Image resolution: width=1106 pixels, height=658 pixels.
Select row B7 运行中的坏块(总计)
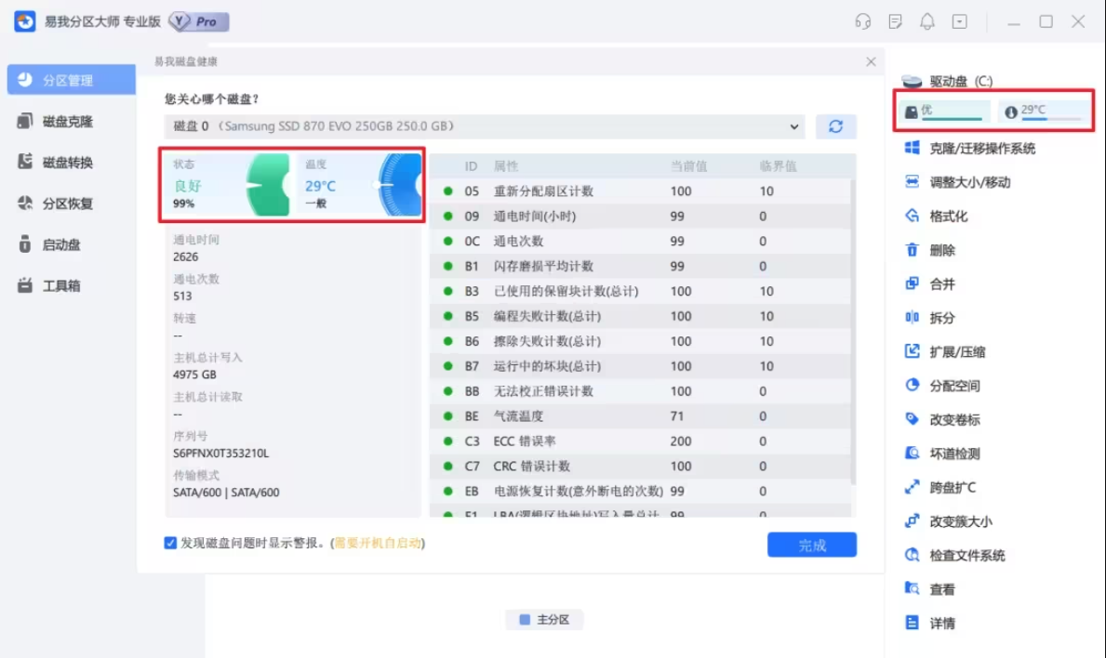coord(641,366)
